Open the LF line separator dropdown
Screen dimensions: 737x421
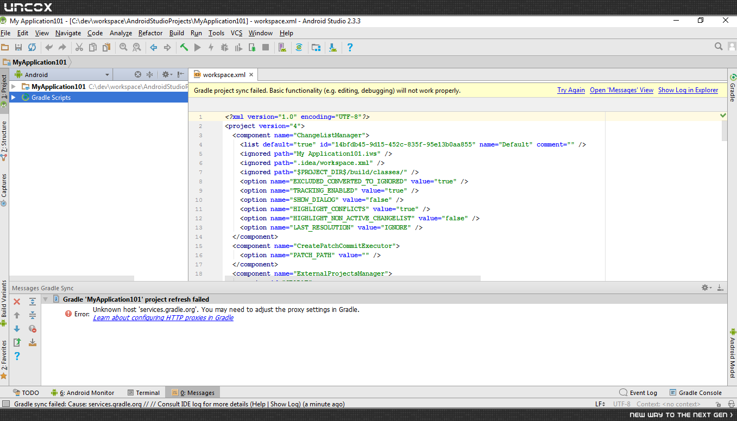click(x=600, y=404)
